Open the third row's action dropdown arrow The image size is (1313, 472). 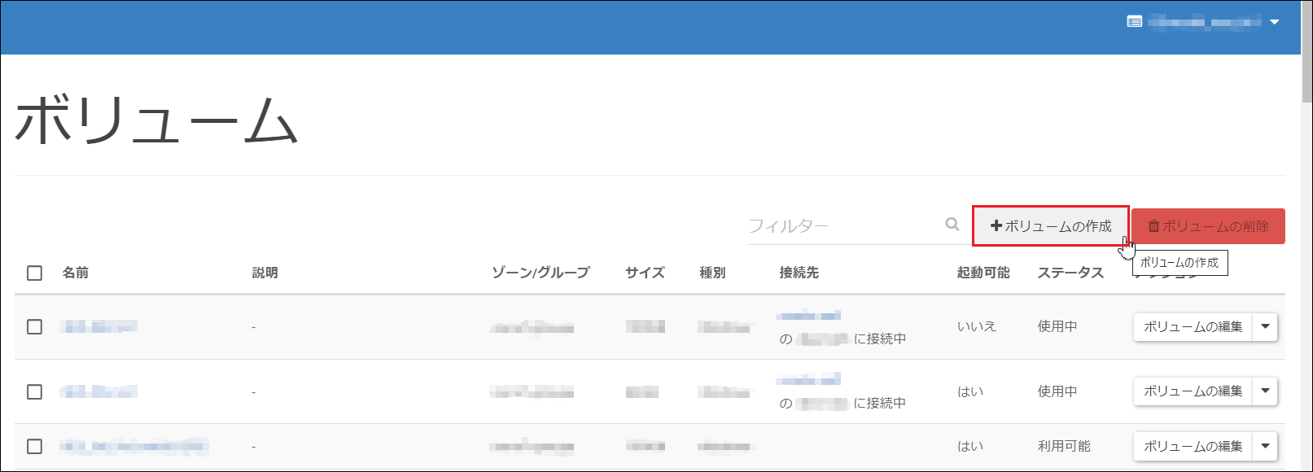pyautogui.click(x=1265, y=446)
